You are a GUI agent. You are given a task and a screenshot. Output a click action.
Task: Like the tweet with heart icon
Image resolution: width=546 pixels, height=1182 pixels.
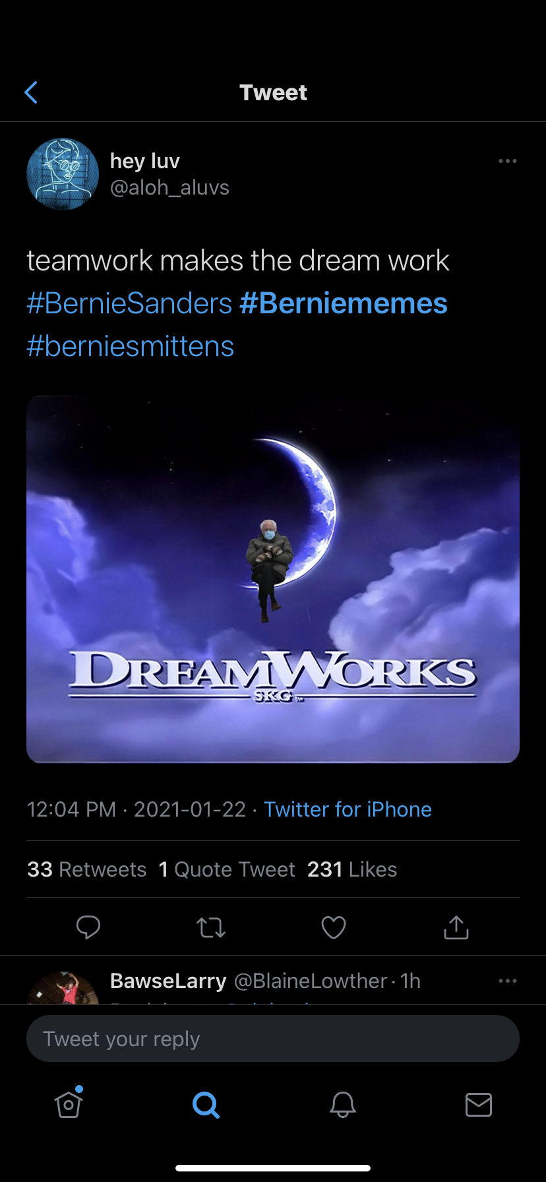pyautogui.click(x=334, y=927)
